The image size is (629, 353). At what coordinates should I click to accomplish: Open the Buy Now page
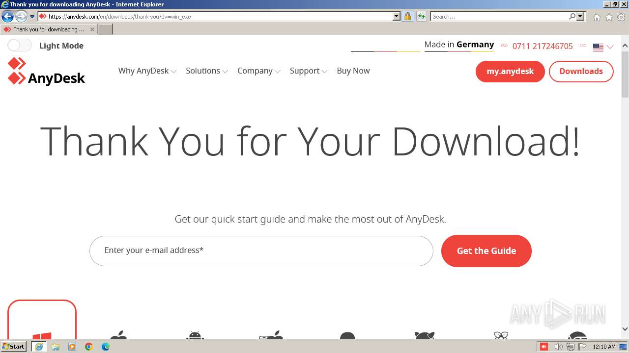click(x=353, y=71)
